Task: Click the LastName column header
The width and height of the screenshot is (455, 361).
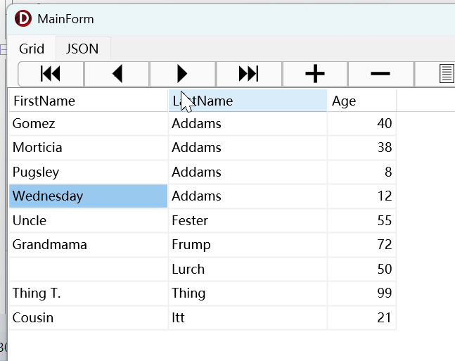Action: (248, 101)
